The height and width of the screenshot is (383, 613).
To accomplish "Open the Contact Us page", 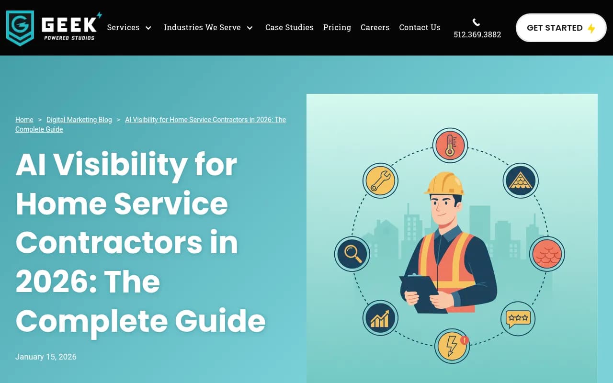I will pyautogui.click(x=420, y=27).
